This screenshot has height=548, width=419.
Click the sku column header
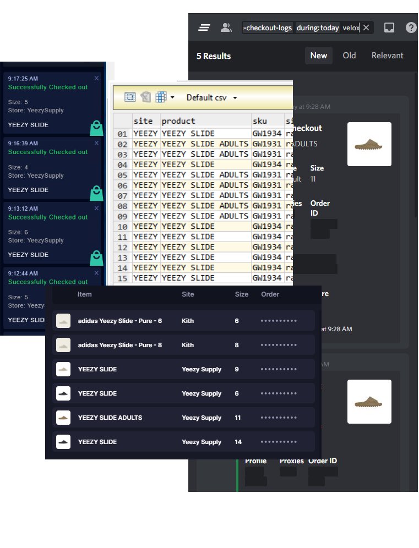[x=268, y=121]
